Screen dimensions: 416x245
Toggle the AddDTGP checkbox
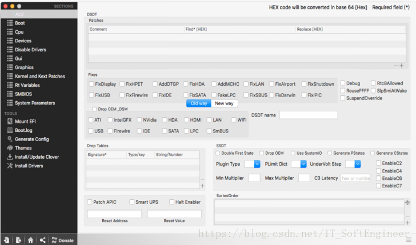[155, 84]
